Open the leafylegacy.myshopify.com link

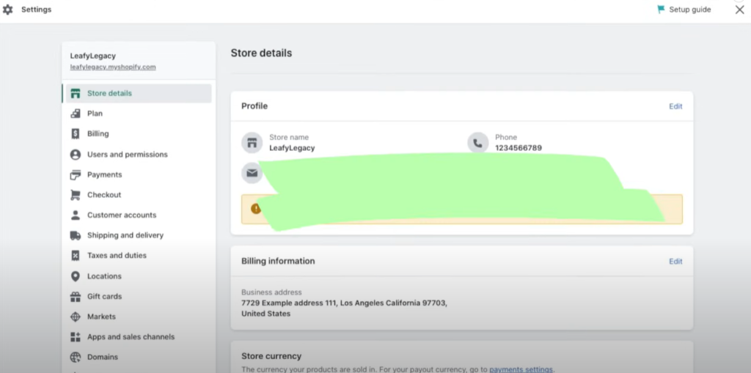(113, 67)
